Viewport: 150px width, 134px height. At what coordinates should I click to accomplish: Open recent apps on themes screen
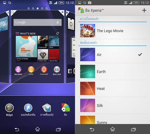pos(133,129)
